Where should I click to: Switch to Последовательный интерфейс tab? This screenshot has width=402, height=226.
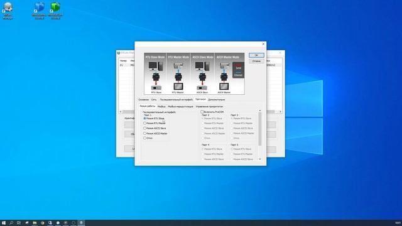click(x=176, y=99)
